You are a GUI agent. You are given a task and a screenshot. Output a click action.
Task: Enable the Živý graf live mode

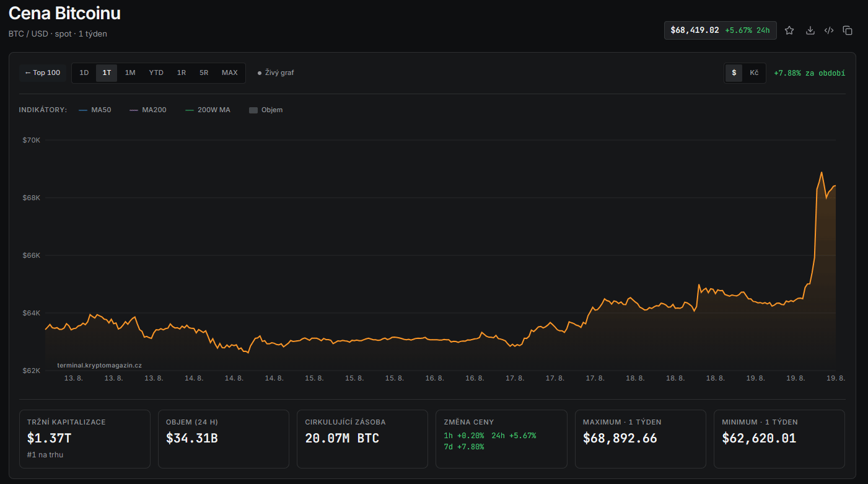(276, 73)
